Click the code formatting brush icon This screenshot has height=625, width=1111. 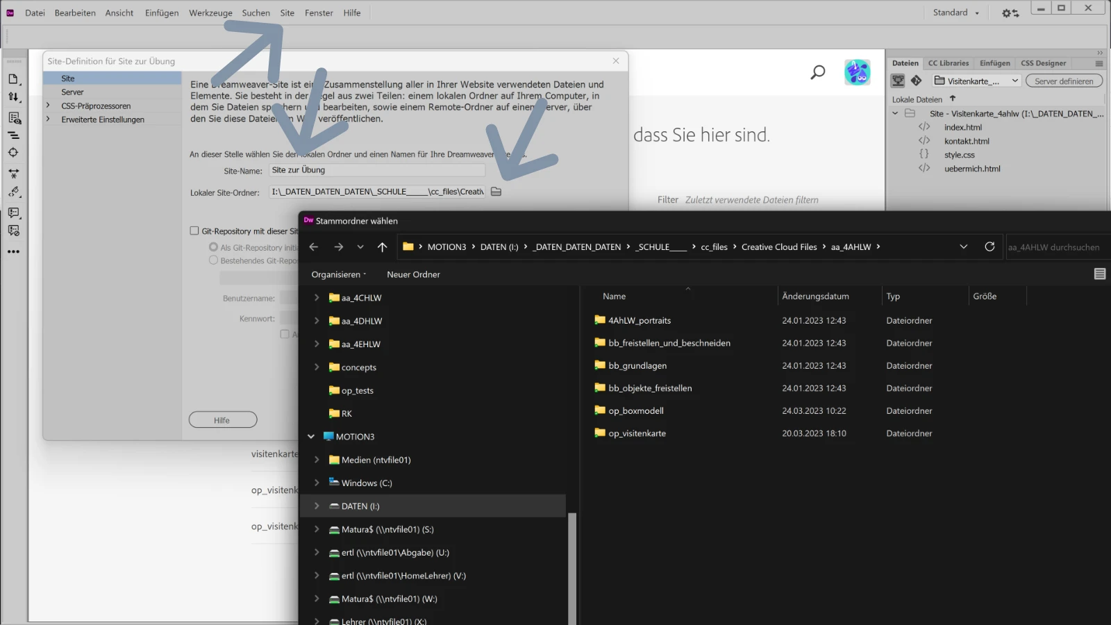14,192
